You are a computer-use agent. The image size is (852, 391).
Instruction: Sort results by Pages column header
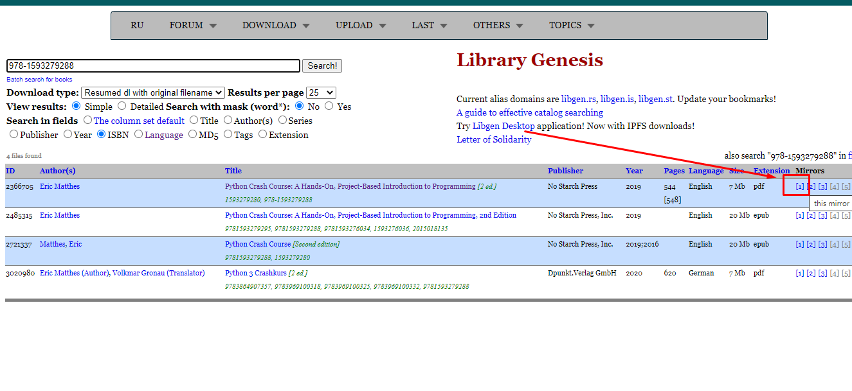tap(674, 171)
